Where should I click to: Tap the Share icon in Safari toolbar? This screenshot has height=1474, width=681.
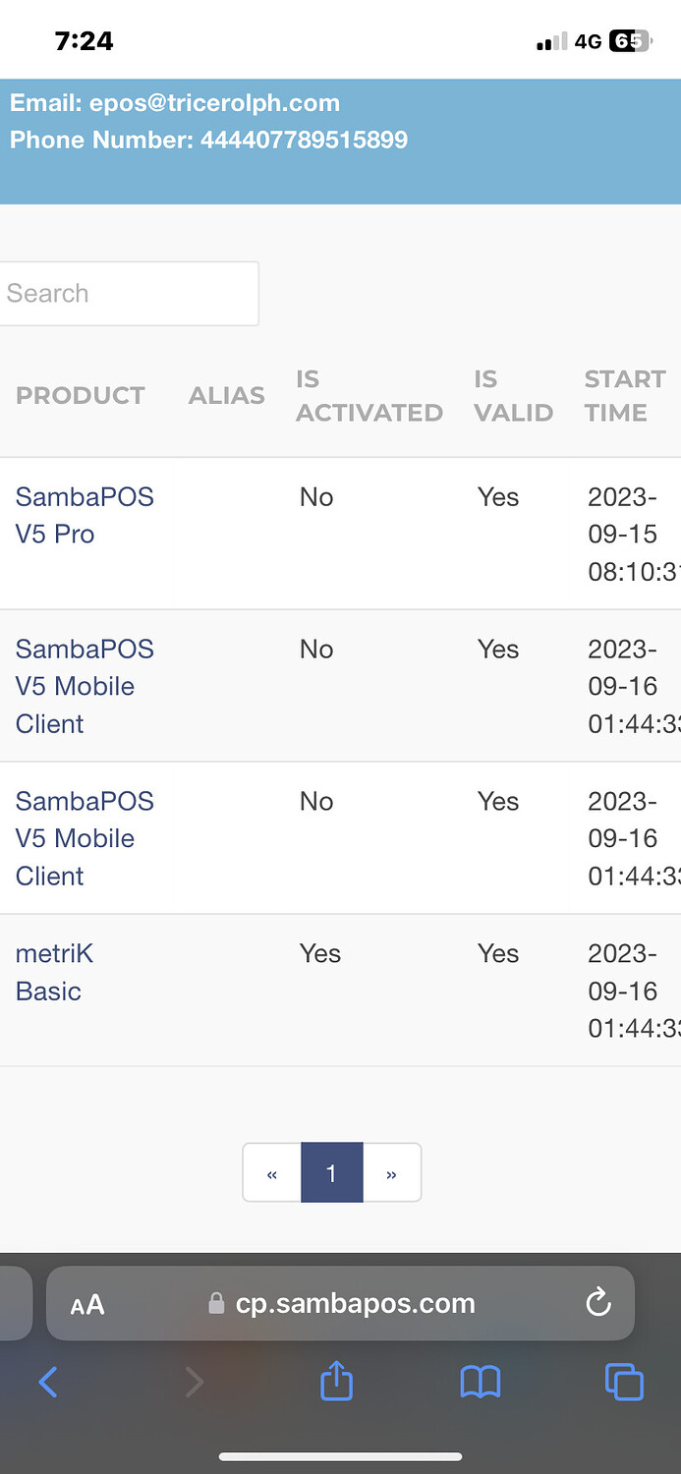pyautogui.click(x=336, y=1380)
